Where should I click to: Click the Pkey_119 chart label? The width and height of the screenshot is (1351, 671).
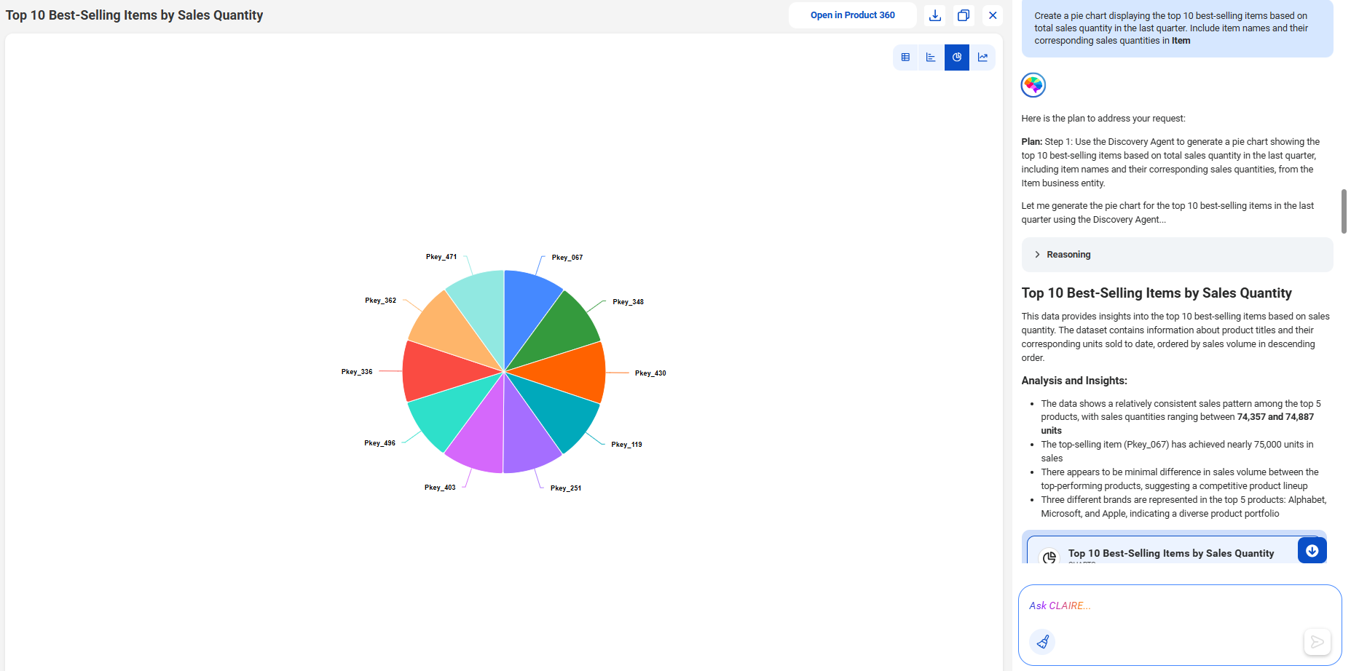pyautogui.click(x=626, y=445)
